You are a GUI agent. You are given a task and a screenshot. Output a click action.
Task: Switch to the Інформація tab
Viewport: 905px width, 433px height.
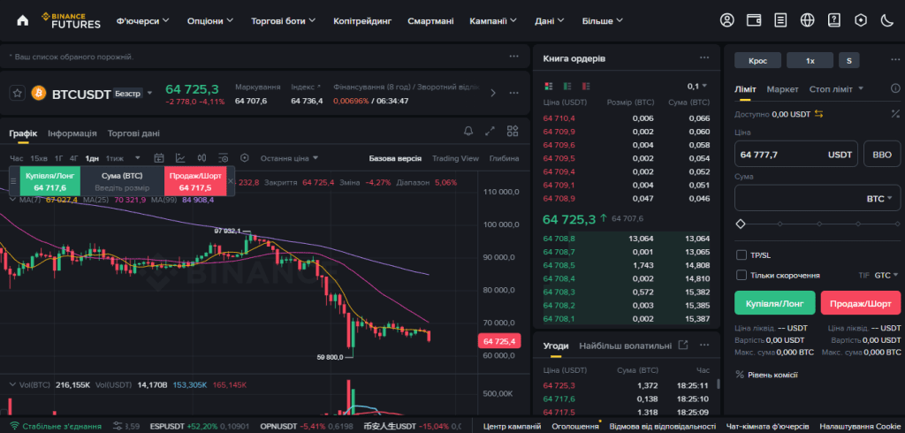72,133
